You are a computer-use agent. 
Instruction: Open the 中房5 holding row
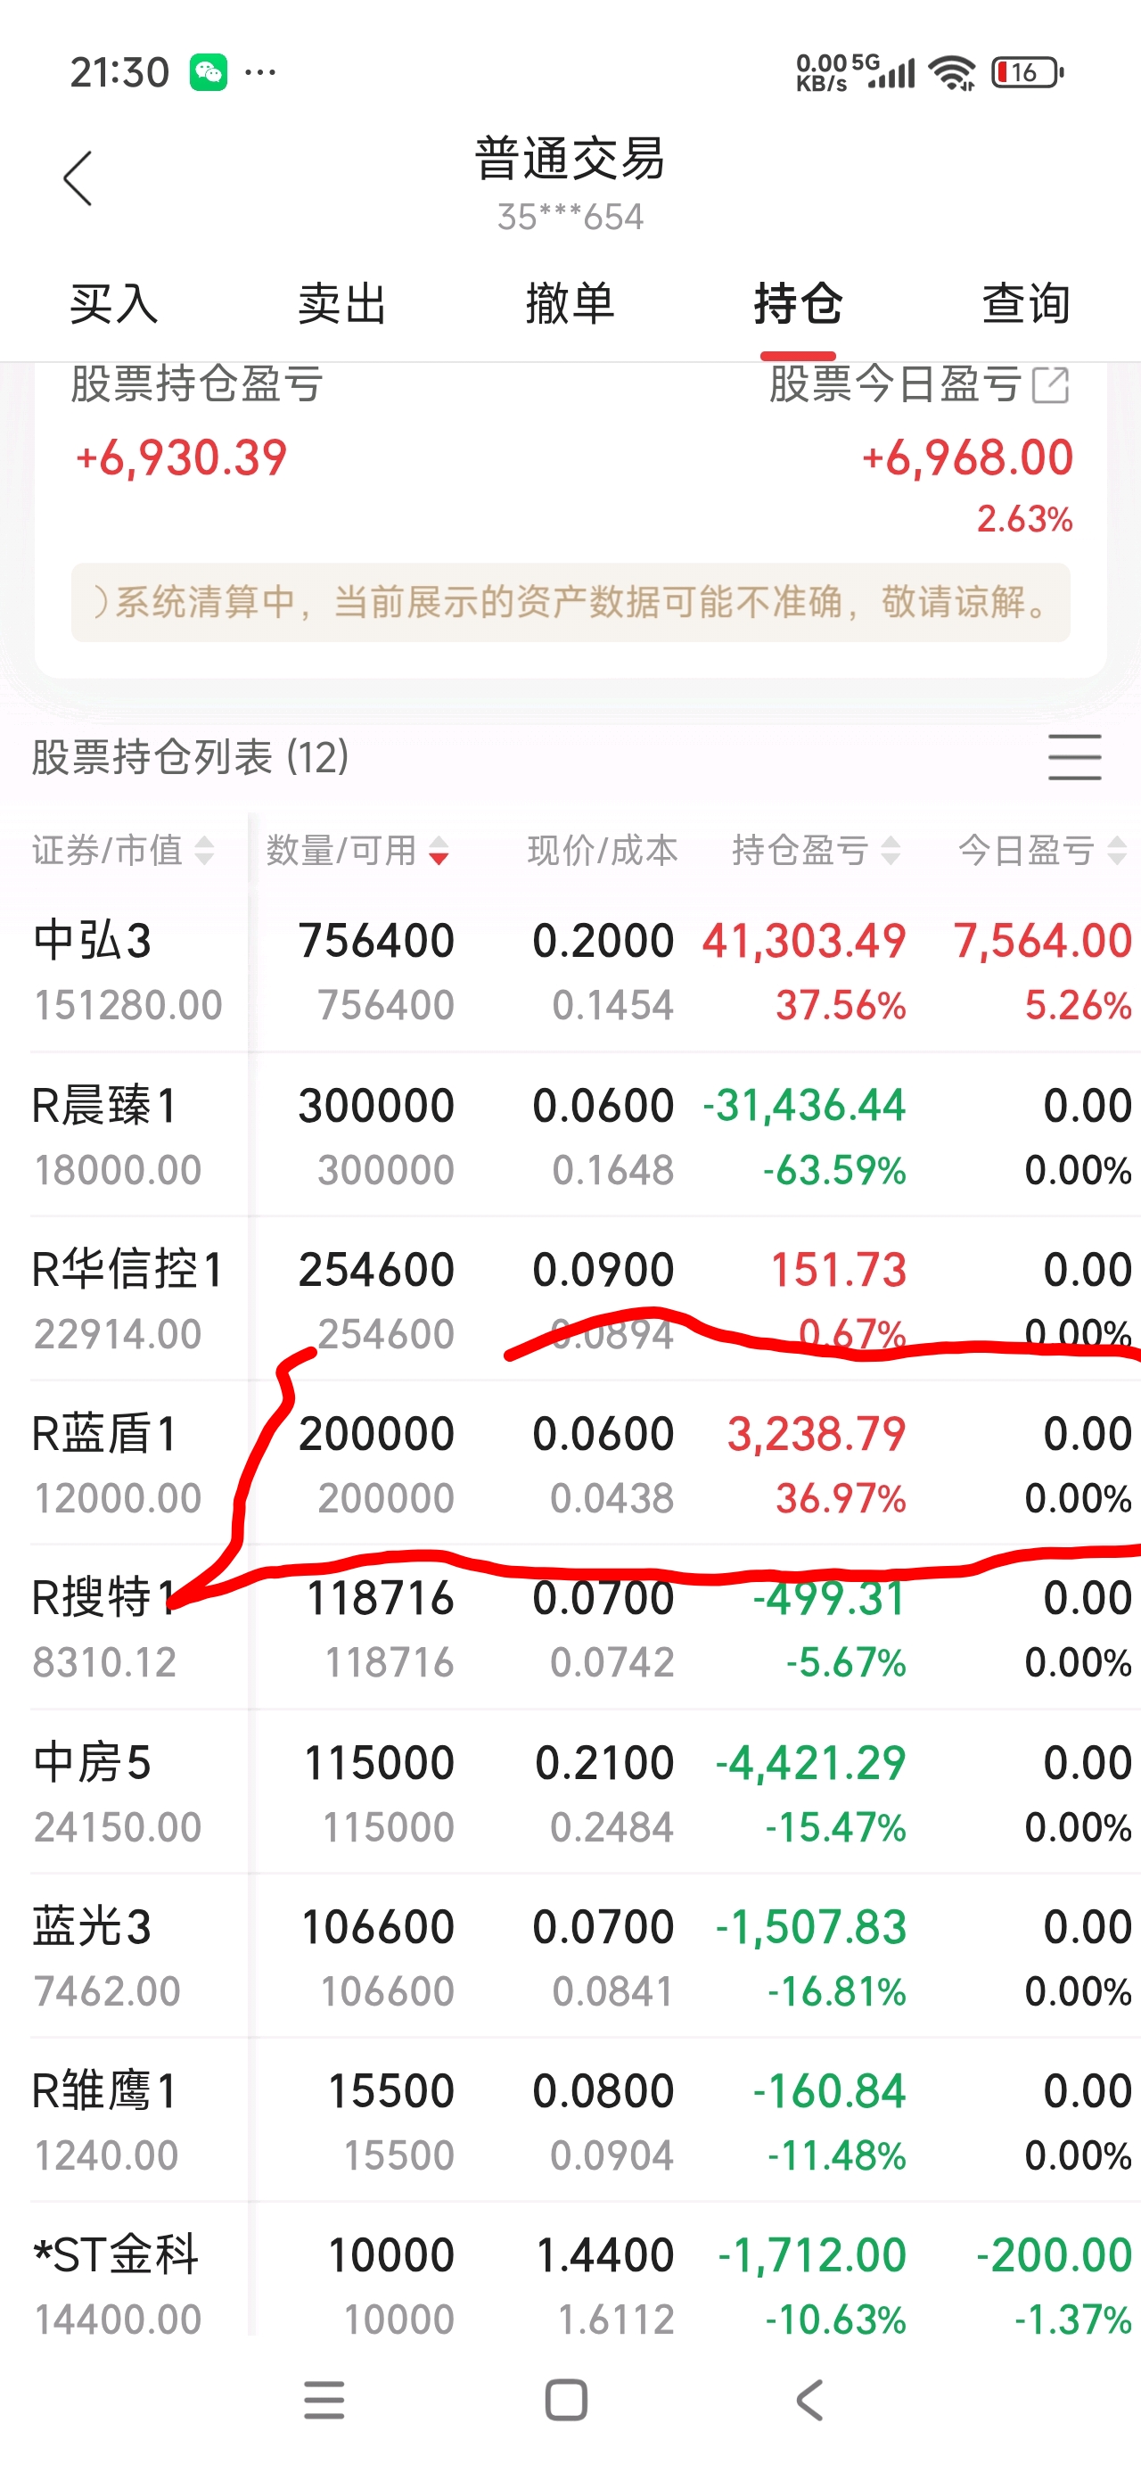point(570,1792)
